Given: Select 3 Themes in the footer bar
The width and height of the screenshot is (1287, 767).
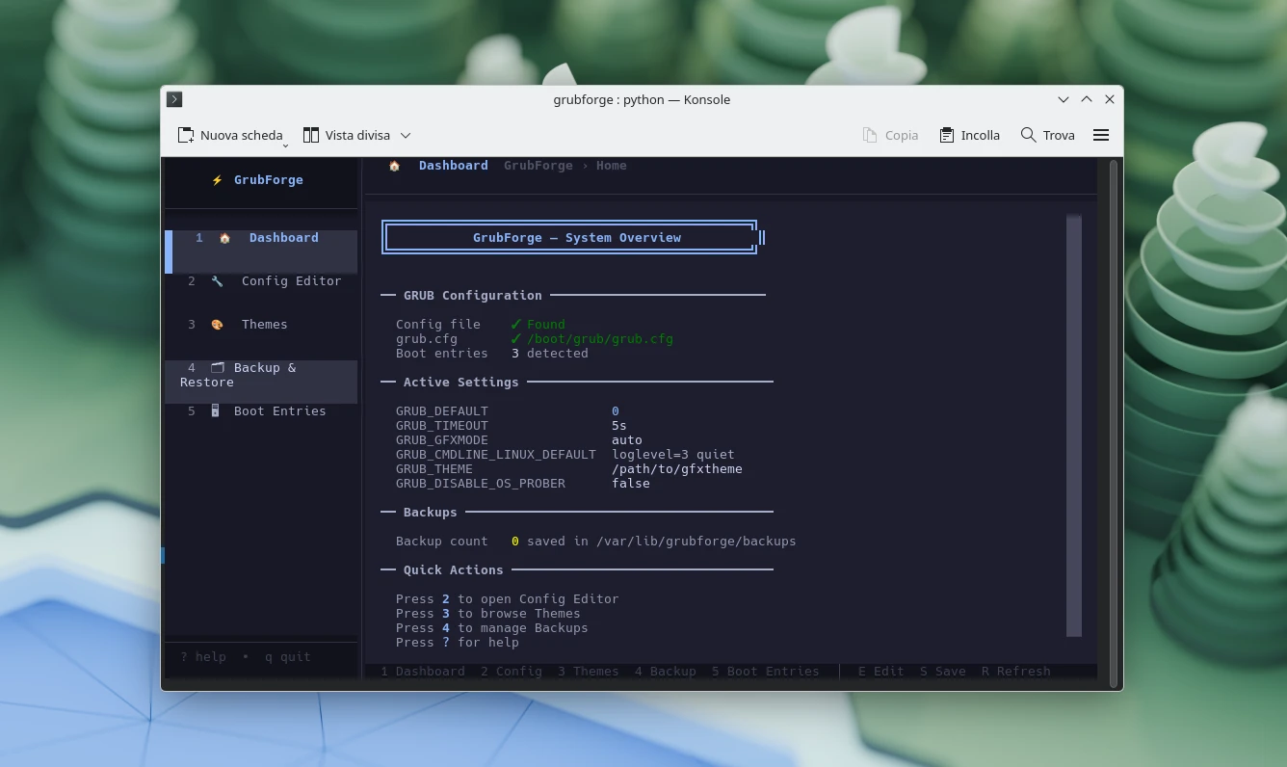Looking at the screenshot, I should (588, 672).
